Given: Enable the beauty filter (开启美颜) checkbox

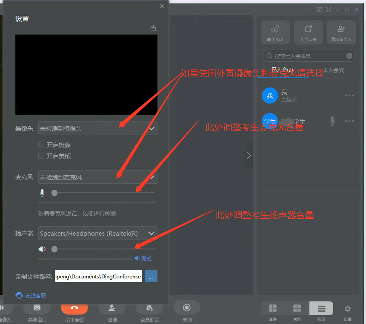Looking at the screenshot, I should (x=41, y=156).
